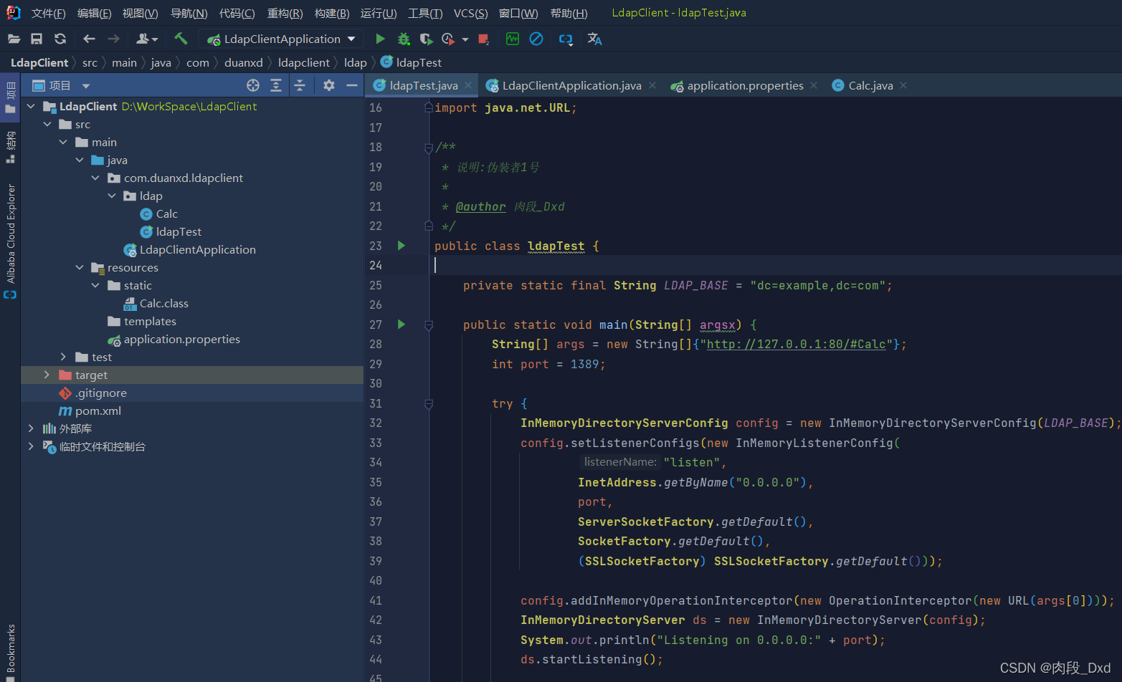Start debugging with the bug icon
1122x682 pixels.
click(x=404, y=39)
